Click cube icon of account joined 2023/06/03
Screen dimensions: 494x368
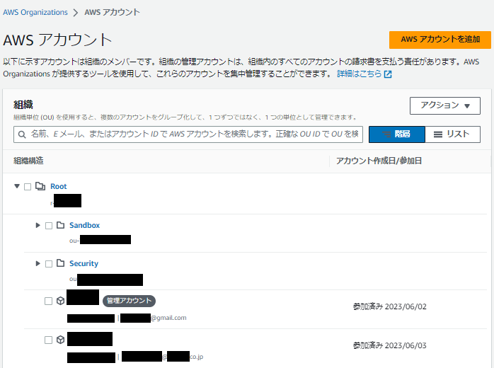(x=60, y=340)
